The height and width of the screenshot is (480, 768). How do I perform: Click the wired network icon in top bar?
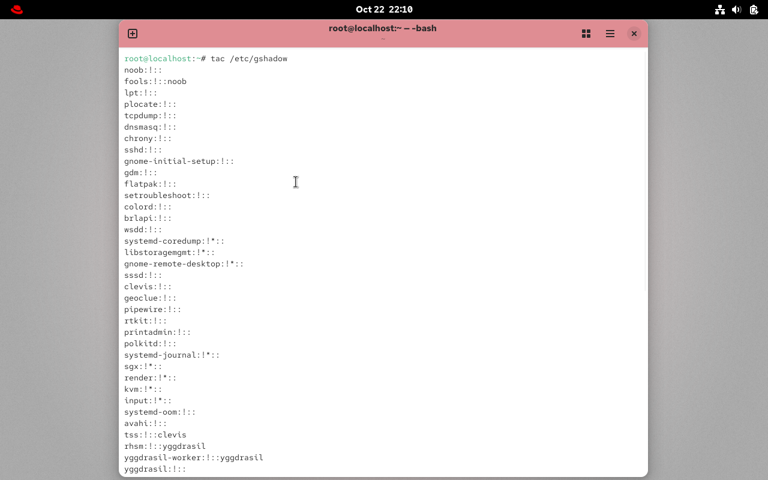click(x=720, y=9)
